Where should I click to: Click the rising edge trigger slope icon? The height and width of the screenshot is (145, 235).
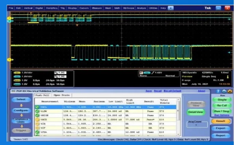pyautogui.click(x=153, y=73)
